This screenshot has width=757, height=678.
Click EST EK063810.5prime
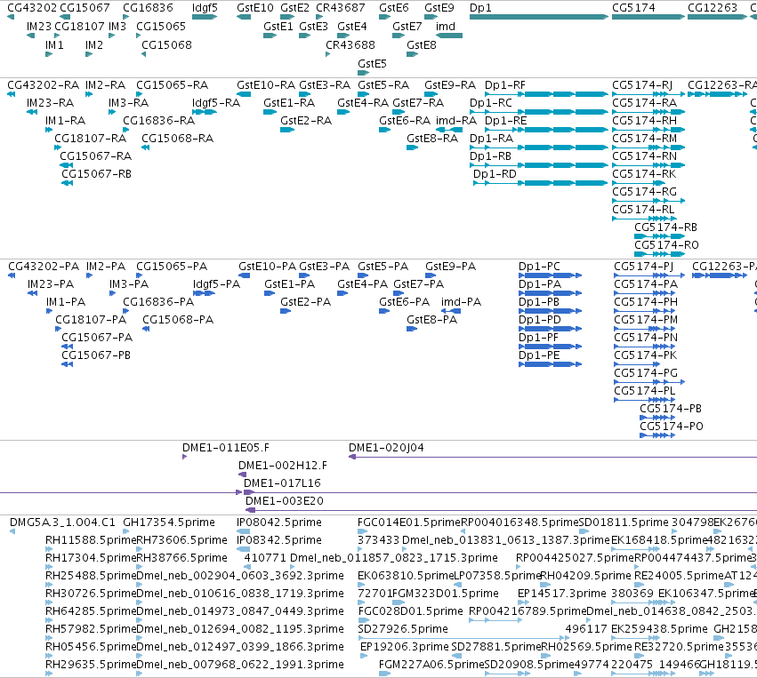tap(360, 585)
